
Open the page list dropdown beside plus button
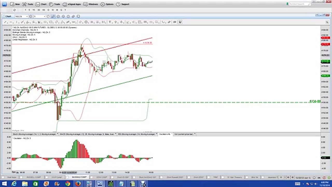(x=285, y=177)
